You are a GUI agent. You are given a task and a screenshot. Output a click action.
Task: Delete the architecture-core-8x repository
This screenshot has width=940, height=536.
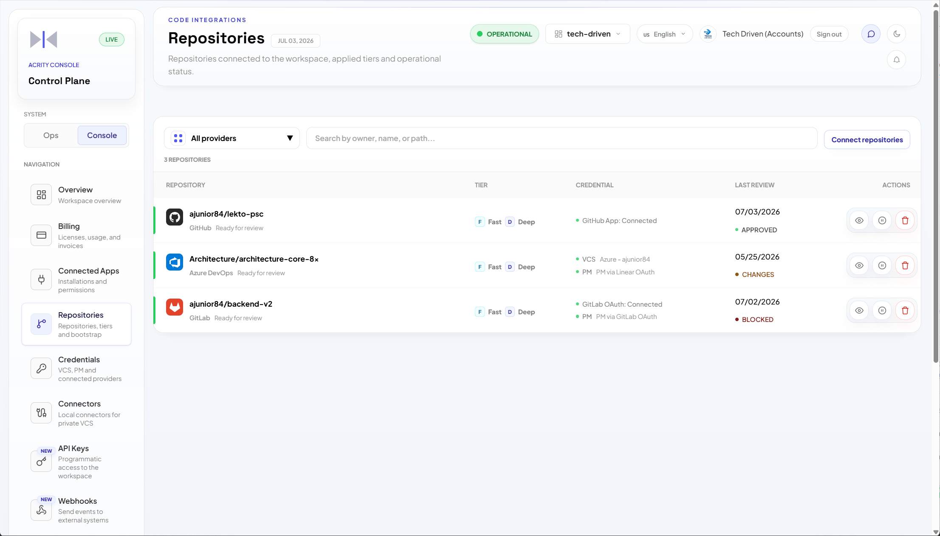[x=905, y=265]
